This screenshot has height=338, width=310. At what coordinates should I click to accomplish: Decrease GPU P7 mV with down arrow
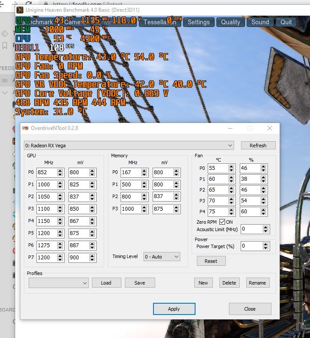tap(92, 260)
